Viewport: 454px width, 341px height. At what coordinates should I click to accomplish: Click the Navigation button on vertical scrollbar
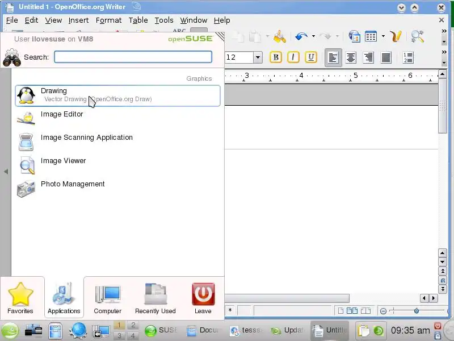pyautogui.click(x=443, y=280)
